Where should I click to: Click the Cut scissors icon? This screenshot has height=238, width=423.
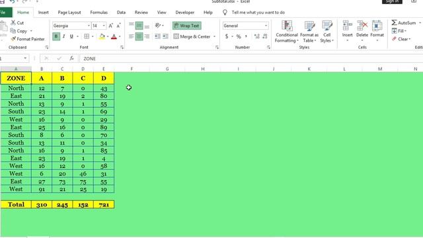coord(13,22)
